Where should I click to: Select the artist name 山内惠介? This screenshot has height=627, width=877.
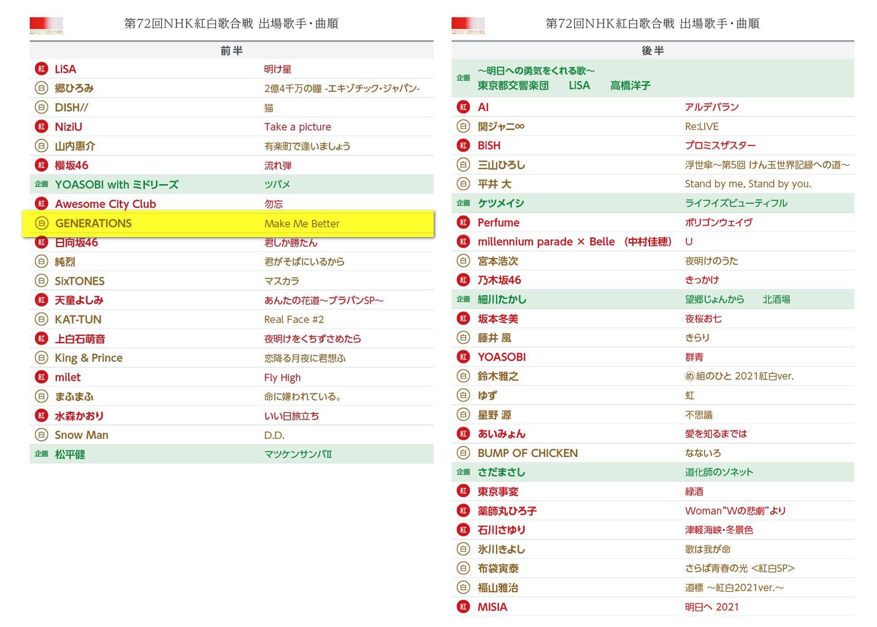tap(75, 146)
